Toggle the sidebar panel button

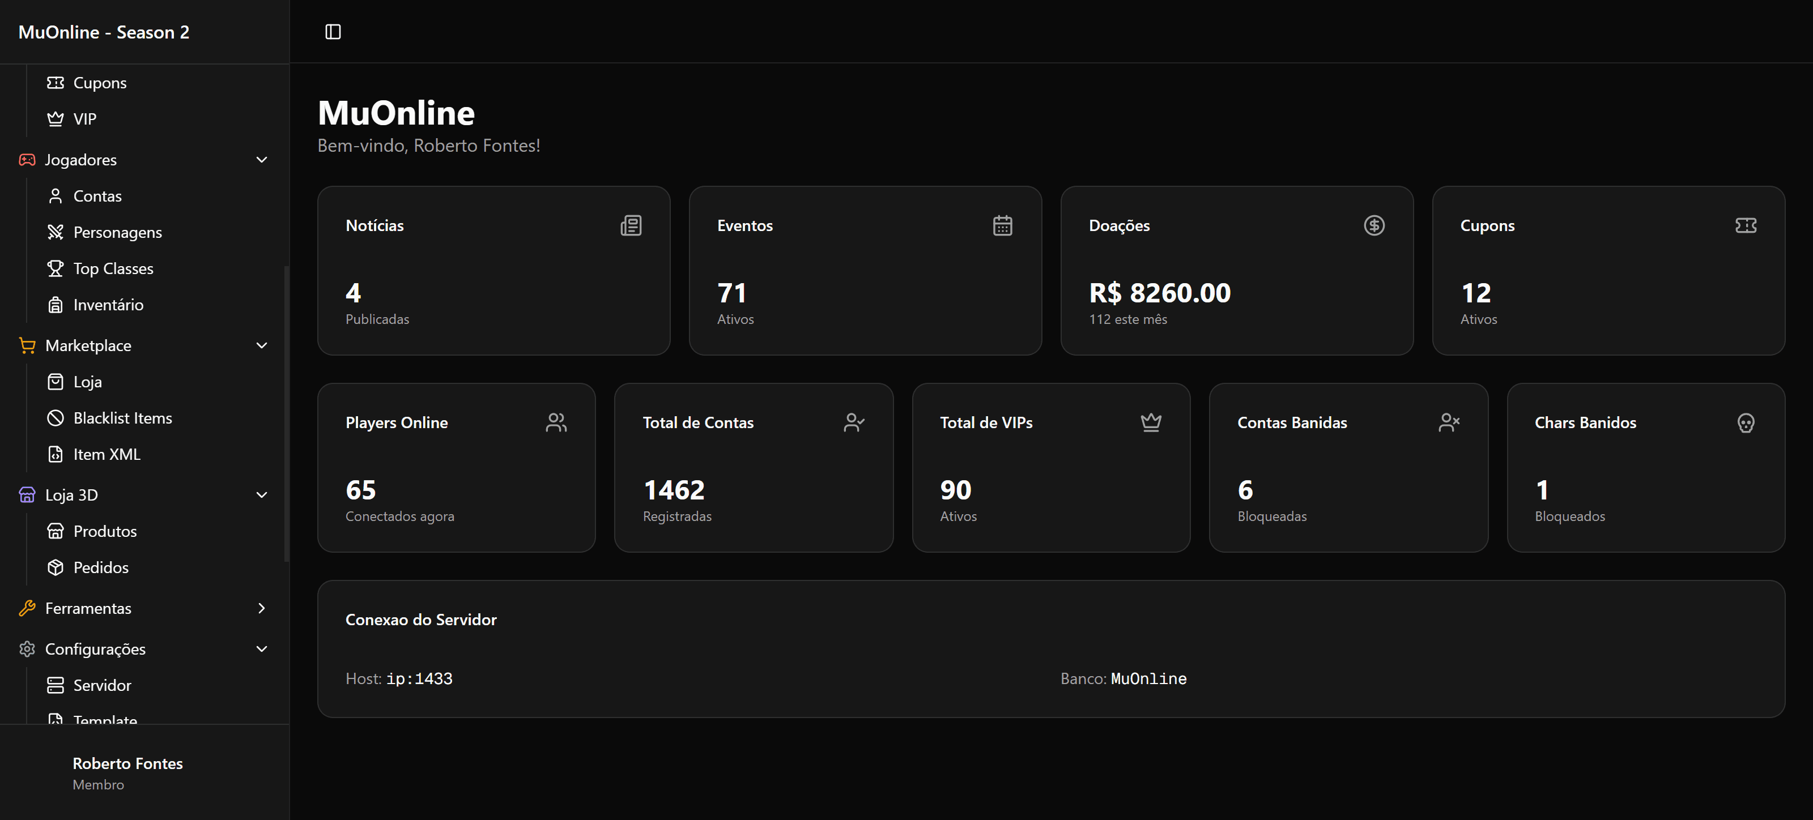coord(333,32)
